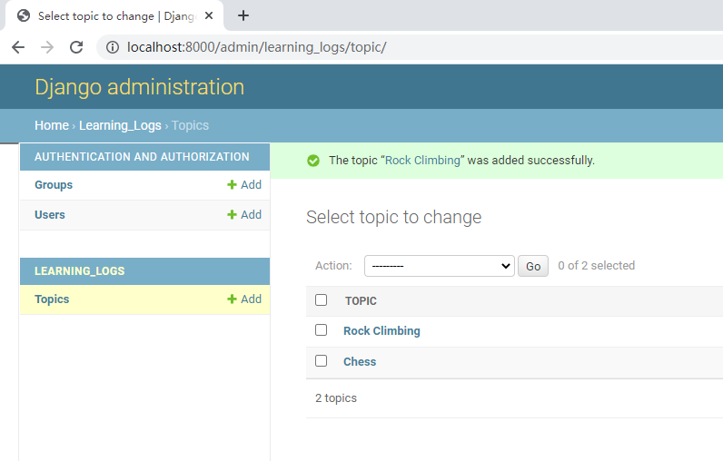Screen dimensions: 723x461
Task: Click the green plus icon beside Users
Action: click(232, 214)
